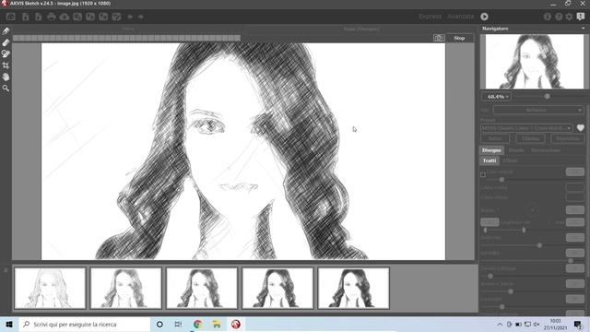Select the Tratti sub-tab
590x332 pixels.
(490, 160)
